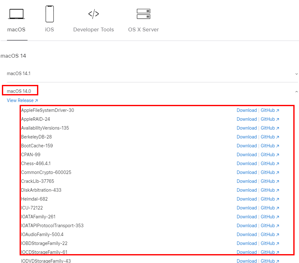Screen dimensions: 299x263
Task: Open GitHub for IOCDStorageFamily-61
Action: pos(270,252)
